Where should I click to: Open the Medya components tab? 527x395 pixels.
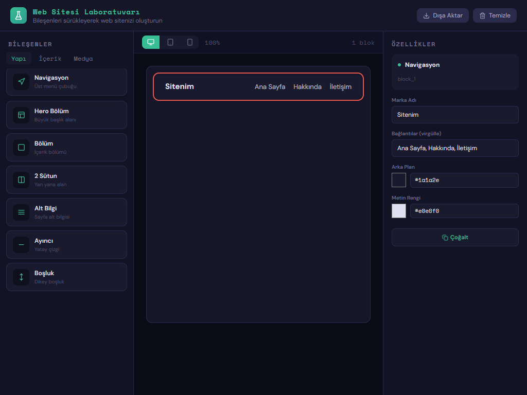tap(83, 59)
